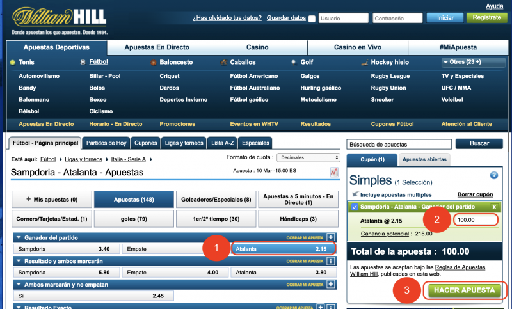
Task: Open the Casino en Vivo tab
Action: click(x=358, y=47)
